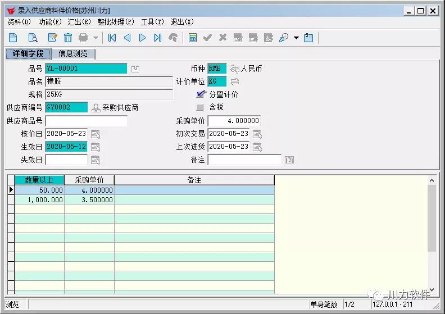Click the New record toolbar icon
Image resolution: width=445 pixels, height=314 pixels.
[13, 38]
